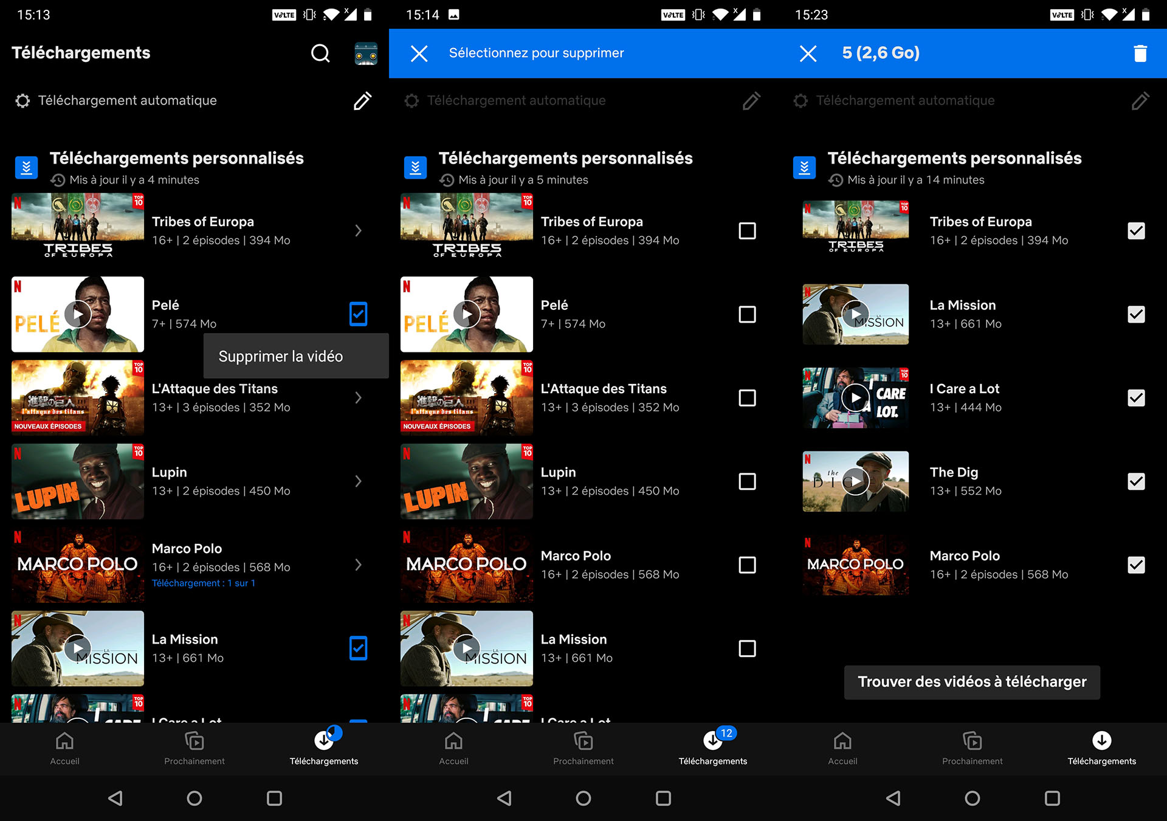Tap Android back button in the 15:13 screen

[x=115, y=798]
